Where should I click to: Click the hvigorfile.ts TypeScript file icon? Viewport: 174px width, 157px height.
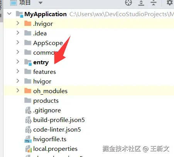tap(28, 139)
